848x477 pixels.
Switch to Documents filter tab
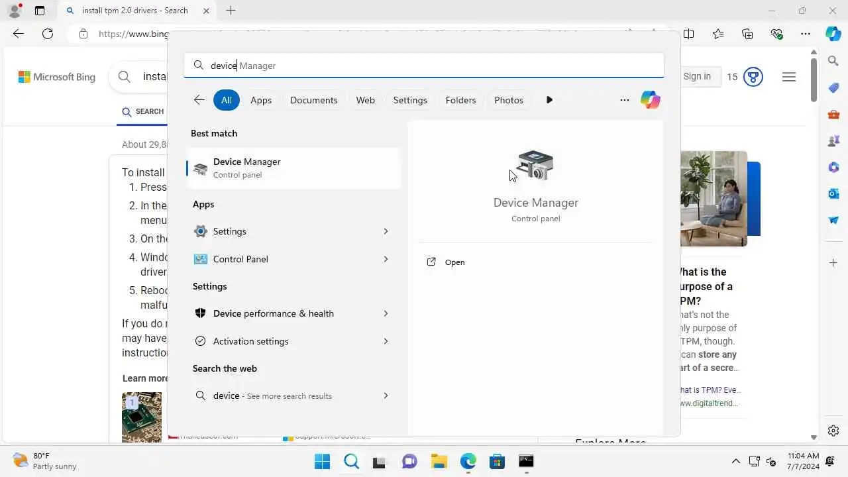314,100
